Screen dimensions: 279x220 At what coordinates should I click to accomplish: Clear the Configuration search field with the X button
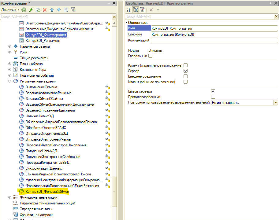tap(114, 16)
